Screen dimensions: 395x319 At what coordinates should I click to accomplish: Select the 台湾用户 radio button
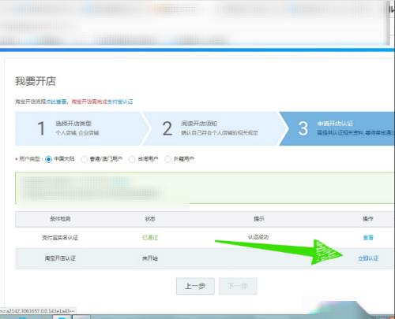[132, 159]
